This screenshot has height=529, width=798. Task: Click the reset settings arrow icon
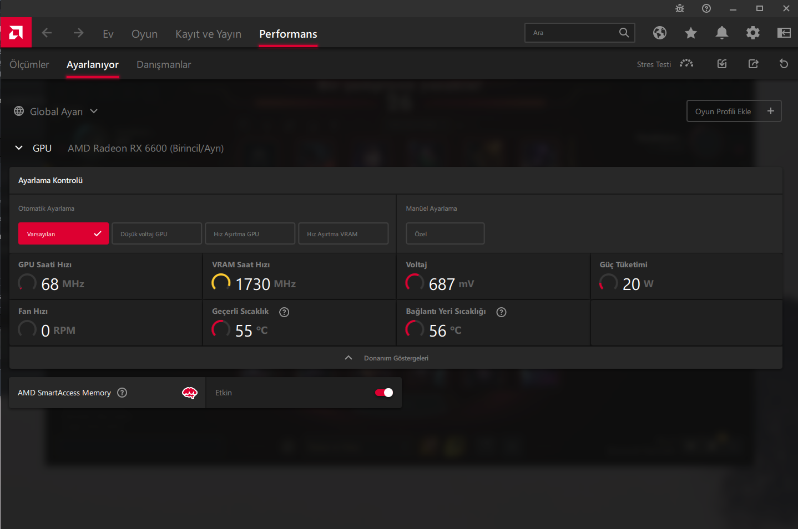(x=784, y=64)
